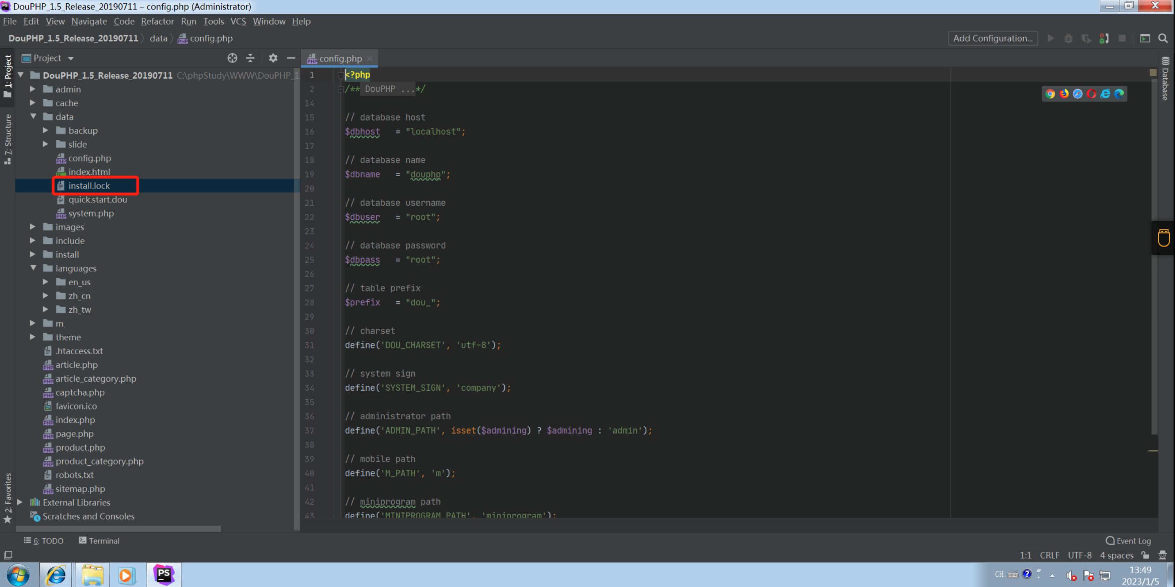Screen dimensions: 1175x587
Task: Click the run-anything window icon in toolbar
Action: [x=1145, y=39]
